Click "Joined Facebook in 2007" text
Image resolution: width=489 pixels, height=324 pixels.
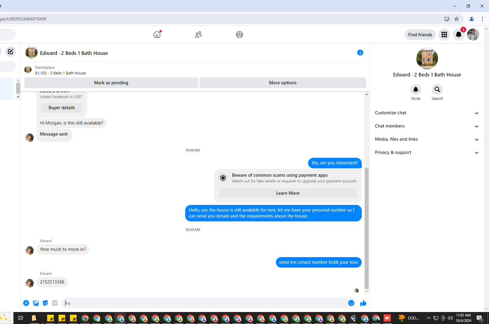[x=61, y=97]
